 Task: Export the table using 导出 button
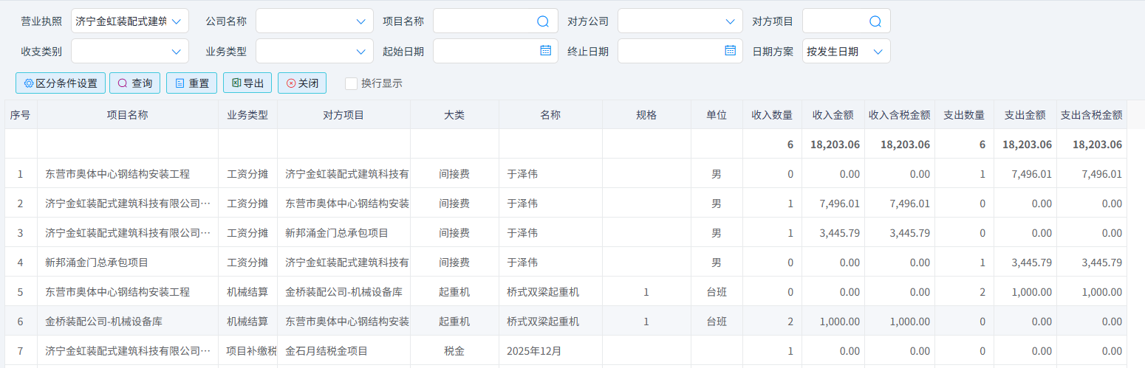pyautogui.click(x=247, y=83)
